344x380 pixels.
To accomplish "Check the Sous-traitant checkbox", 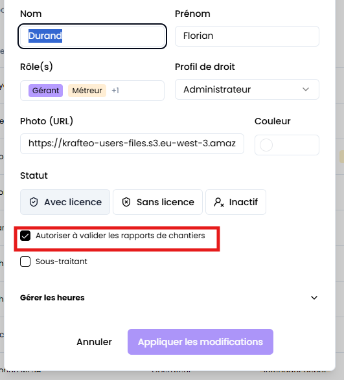I will (25, 262).
